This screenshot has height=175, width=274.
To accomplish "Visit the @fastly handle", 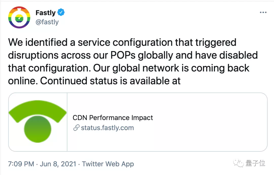I will point(47,22).
